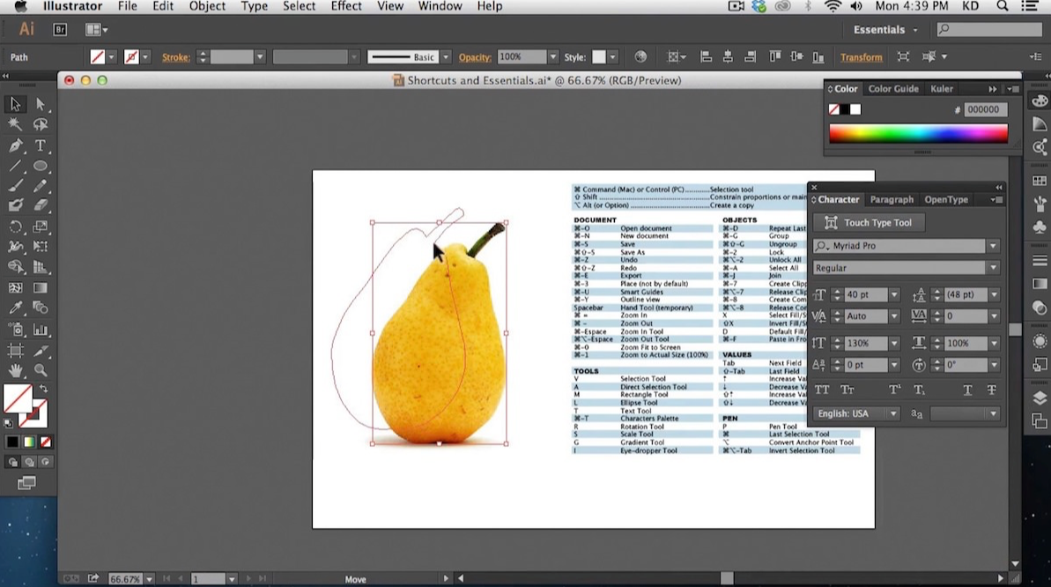Screen dimensions: 1051x587
Task: Select the Eyedropper tool
Action: pos(15,308)
